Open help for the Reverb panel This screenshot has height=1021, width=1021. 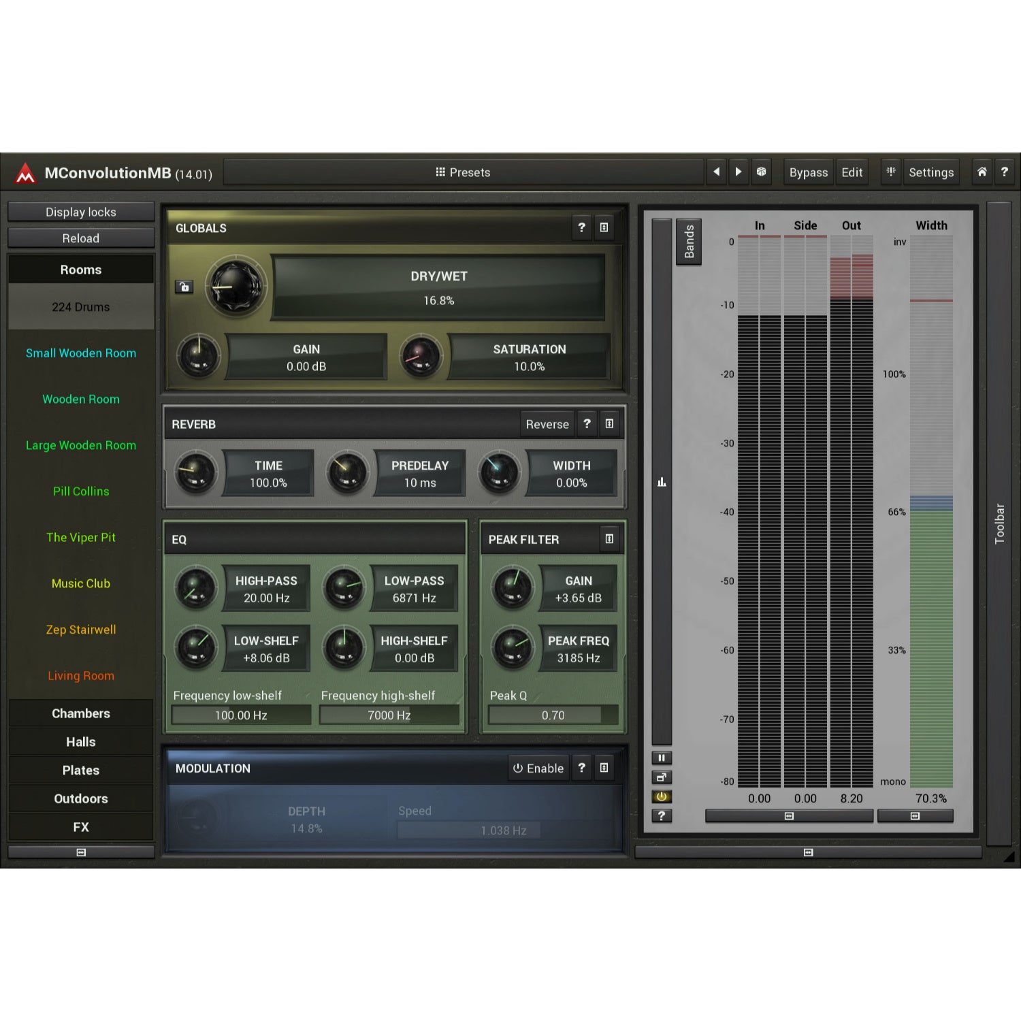(x=587, y=423)
